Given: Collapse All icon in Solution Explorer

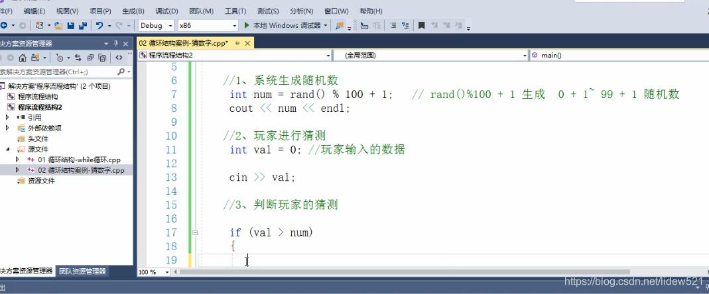Looking at the screenshot, I should tap(90, 58).
